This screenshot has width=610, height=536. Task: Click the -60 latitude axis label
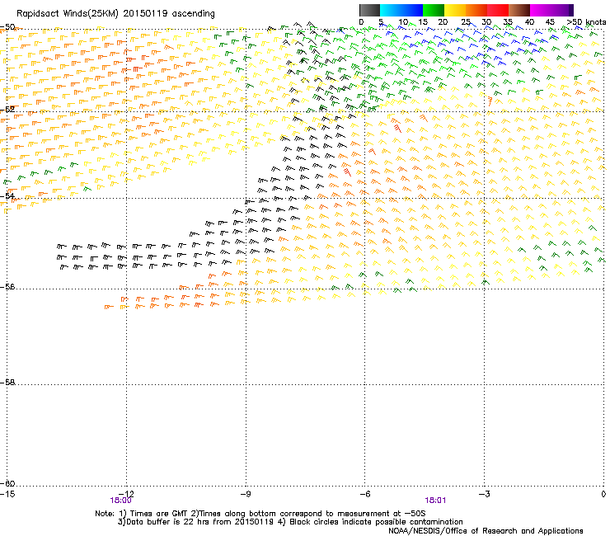click(7, 483)
